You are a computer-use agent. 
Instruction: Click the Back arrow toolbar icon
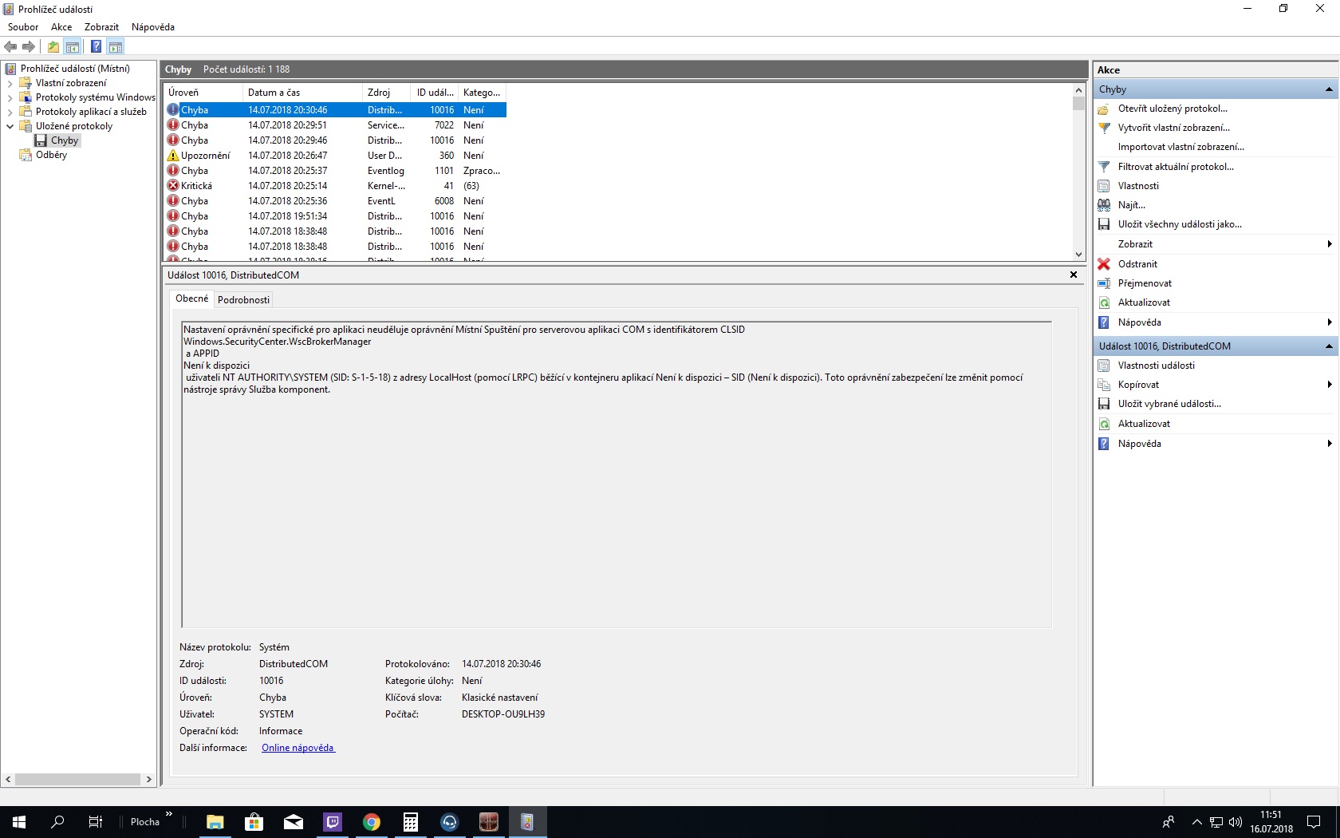coord(10,46)
